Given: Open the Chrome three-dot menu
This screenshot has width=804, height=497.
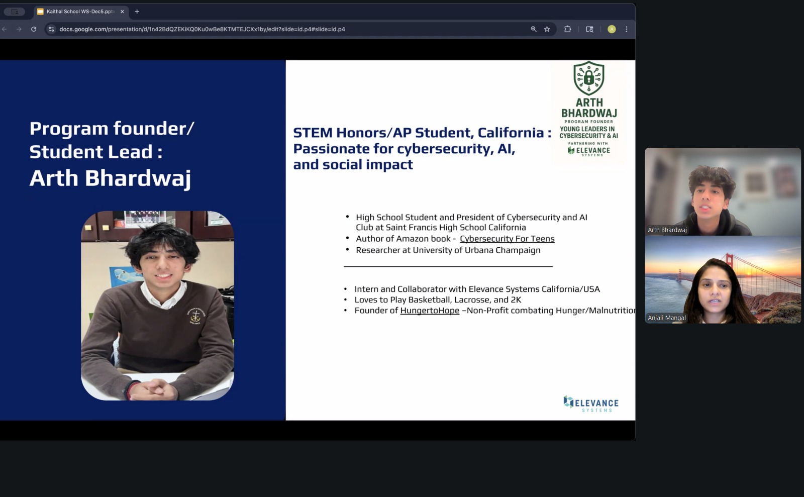Looking at the screenshot, I should point(627,29).
